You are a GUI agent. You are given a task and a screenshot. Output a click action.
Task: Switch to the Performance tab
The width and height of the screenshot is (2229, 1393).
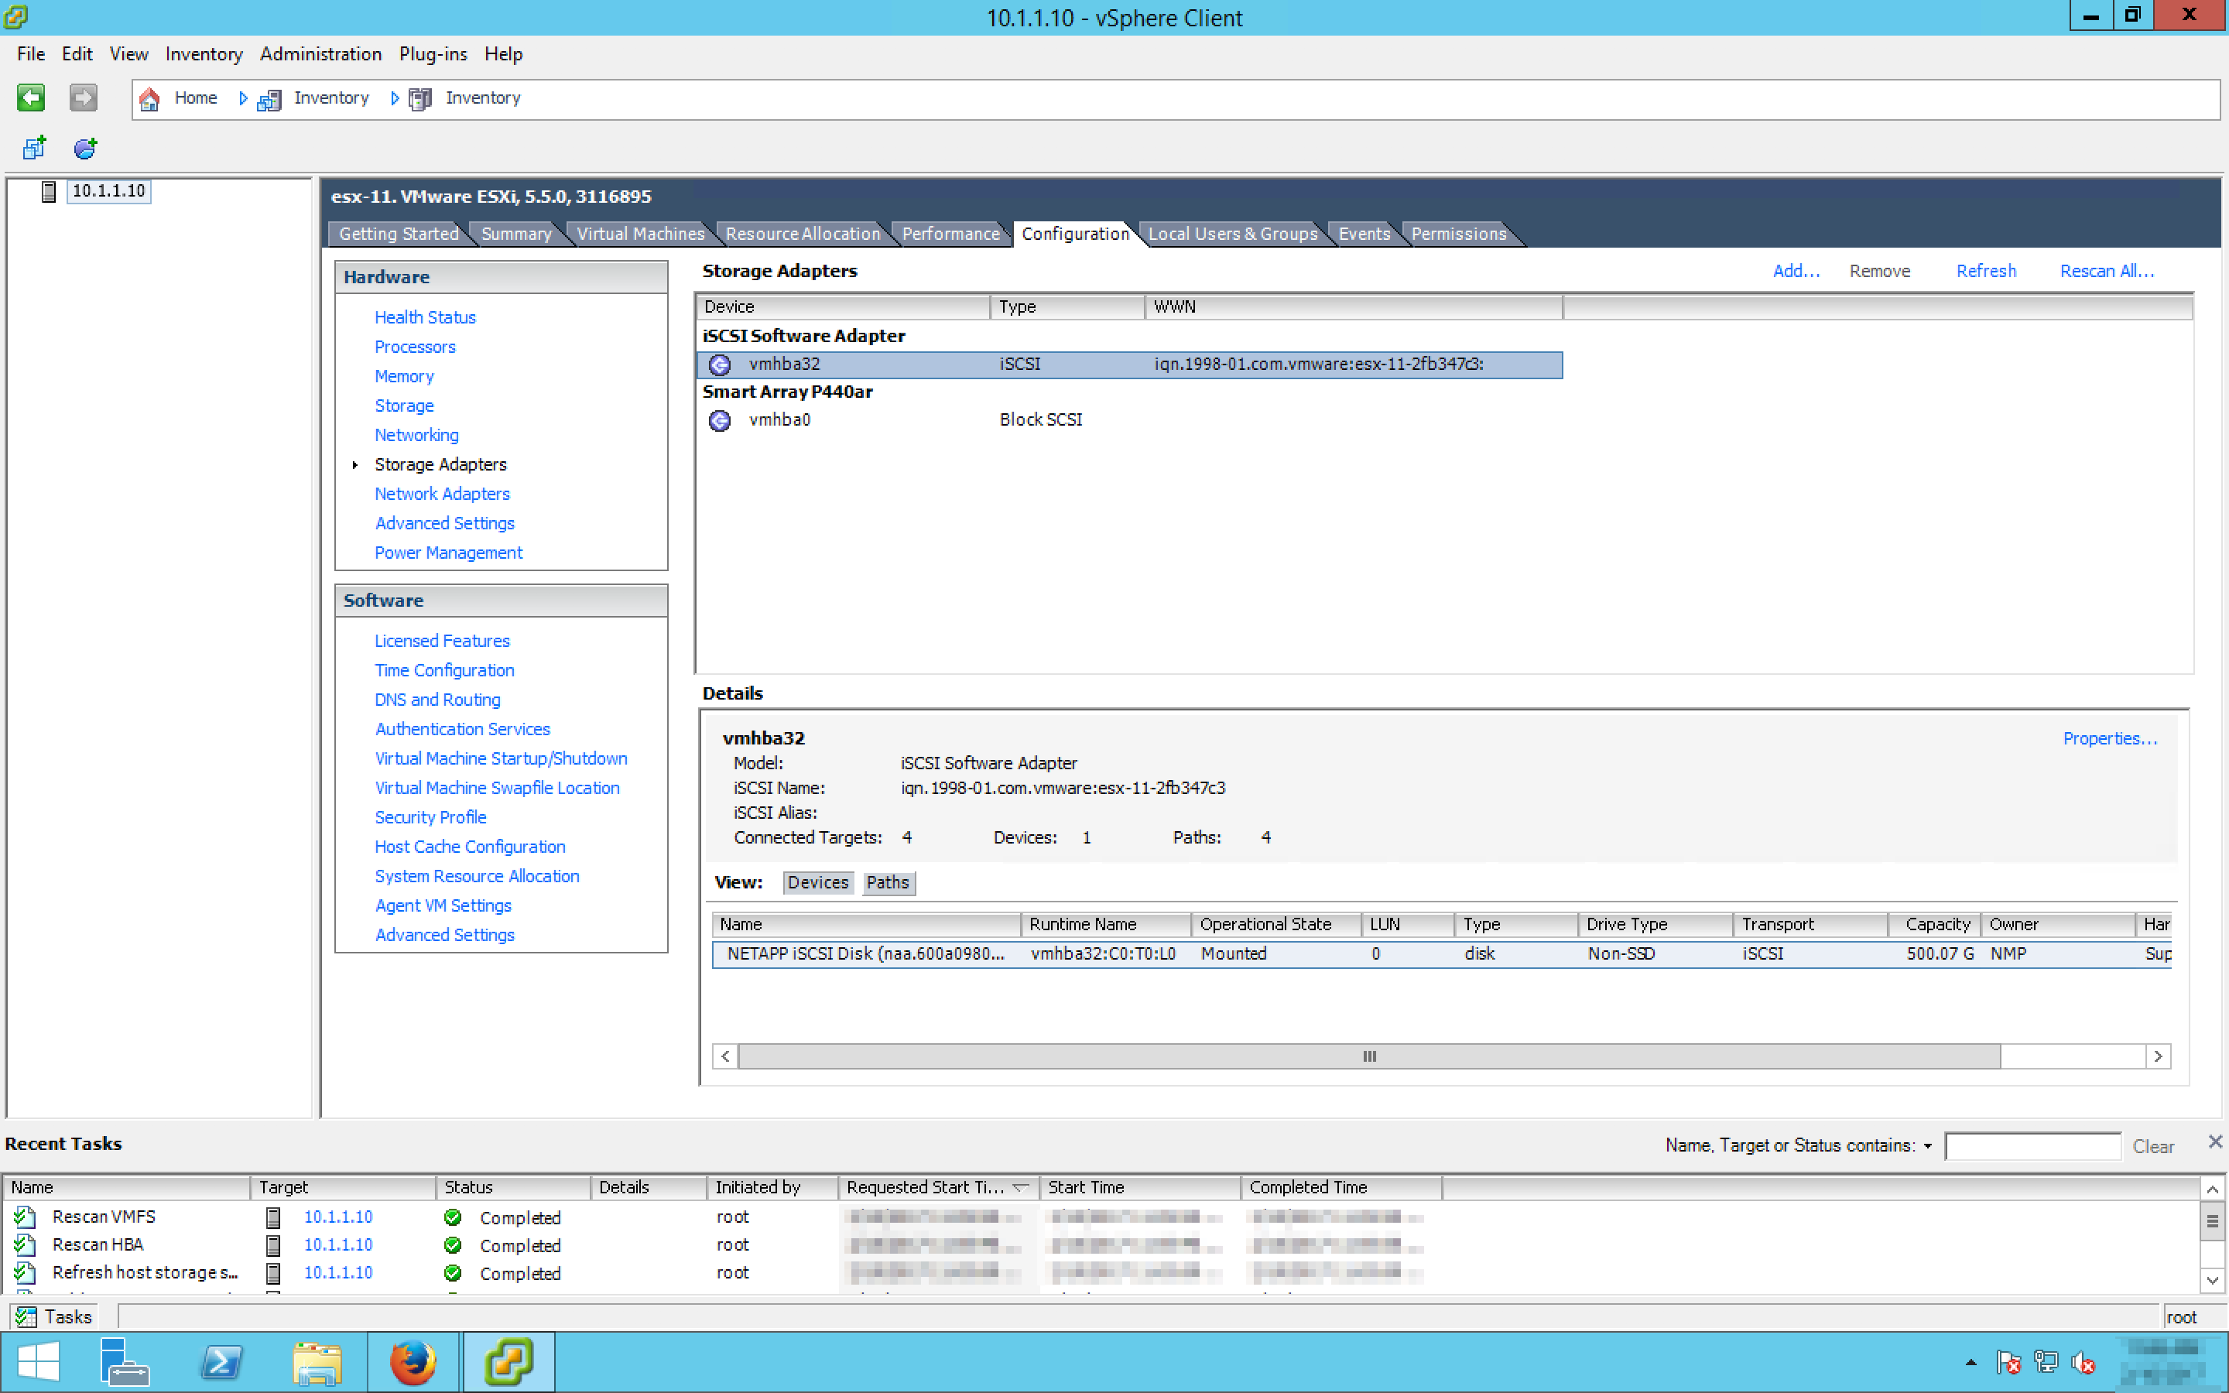coord(950,234)
